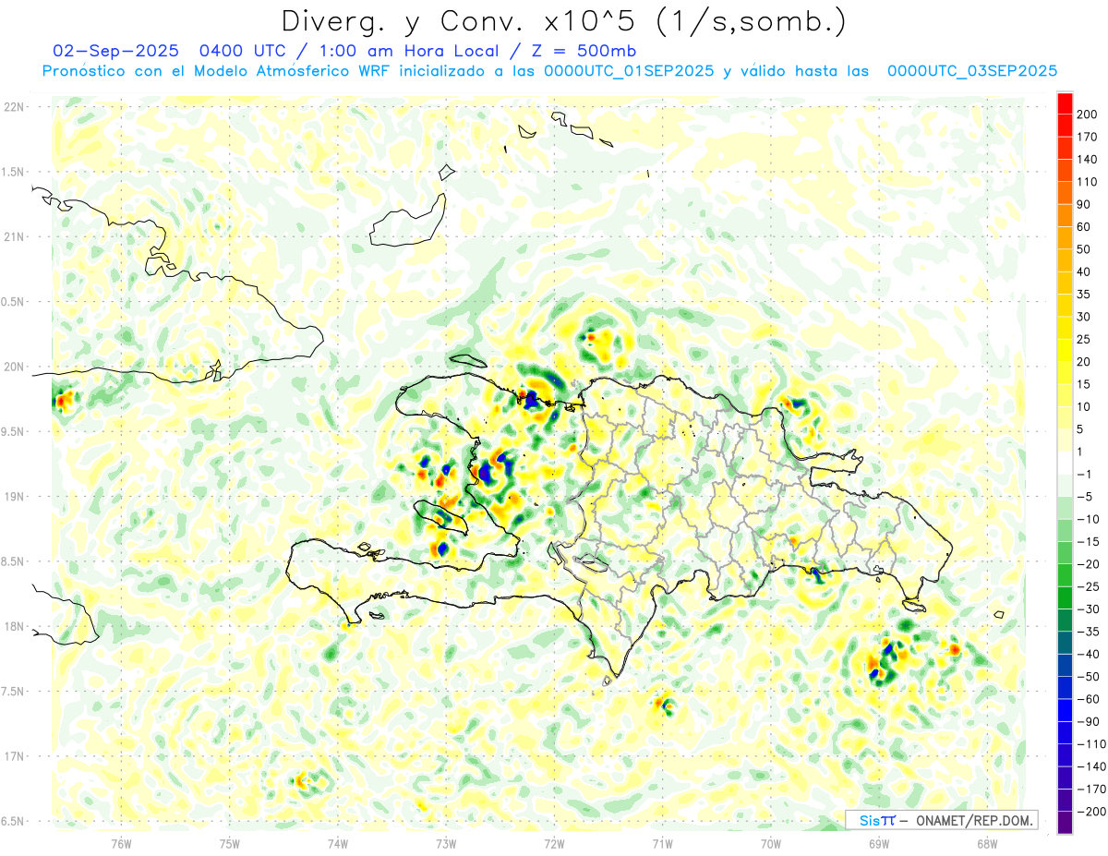Click the '-110' colorbar value
Screen dimensions: 1108x856
[x=1090, y=744]
